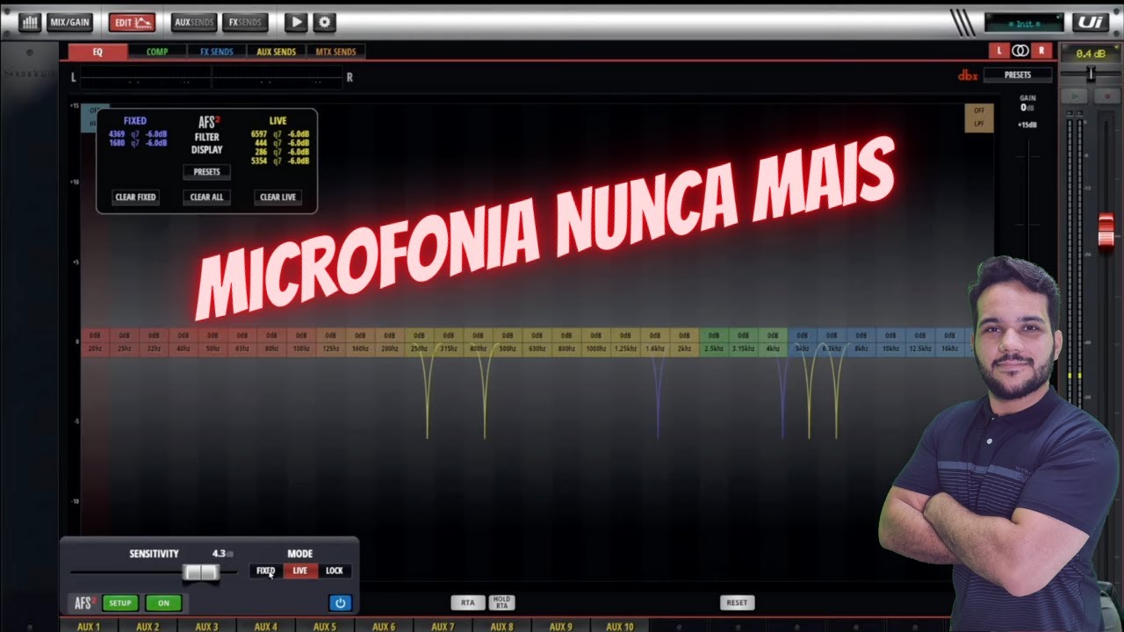Toggle the OFF LPF filter button
Screen dimensions: 1124x632
[979, 118]
